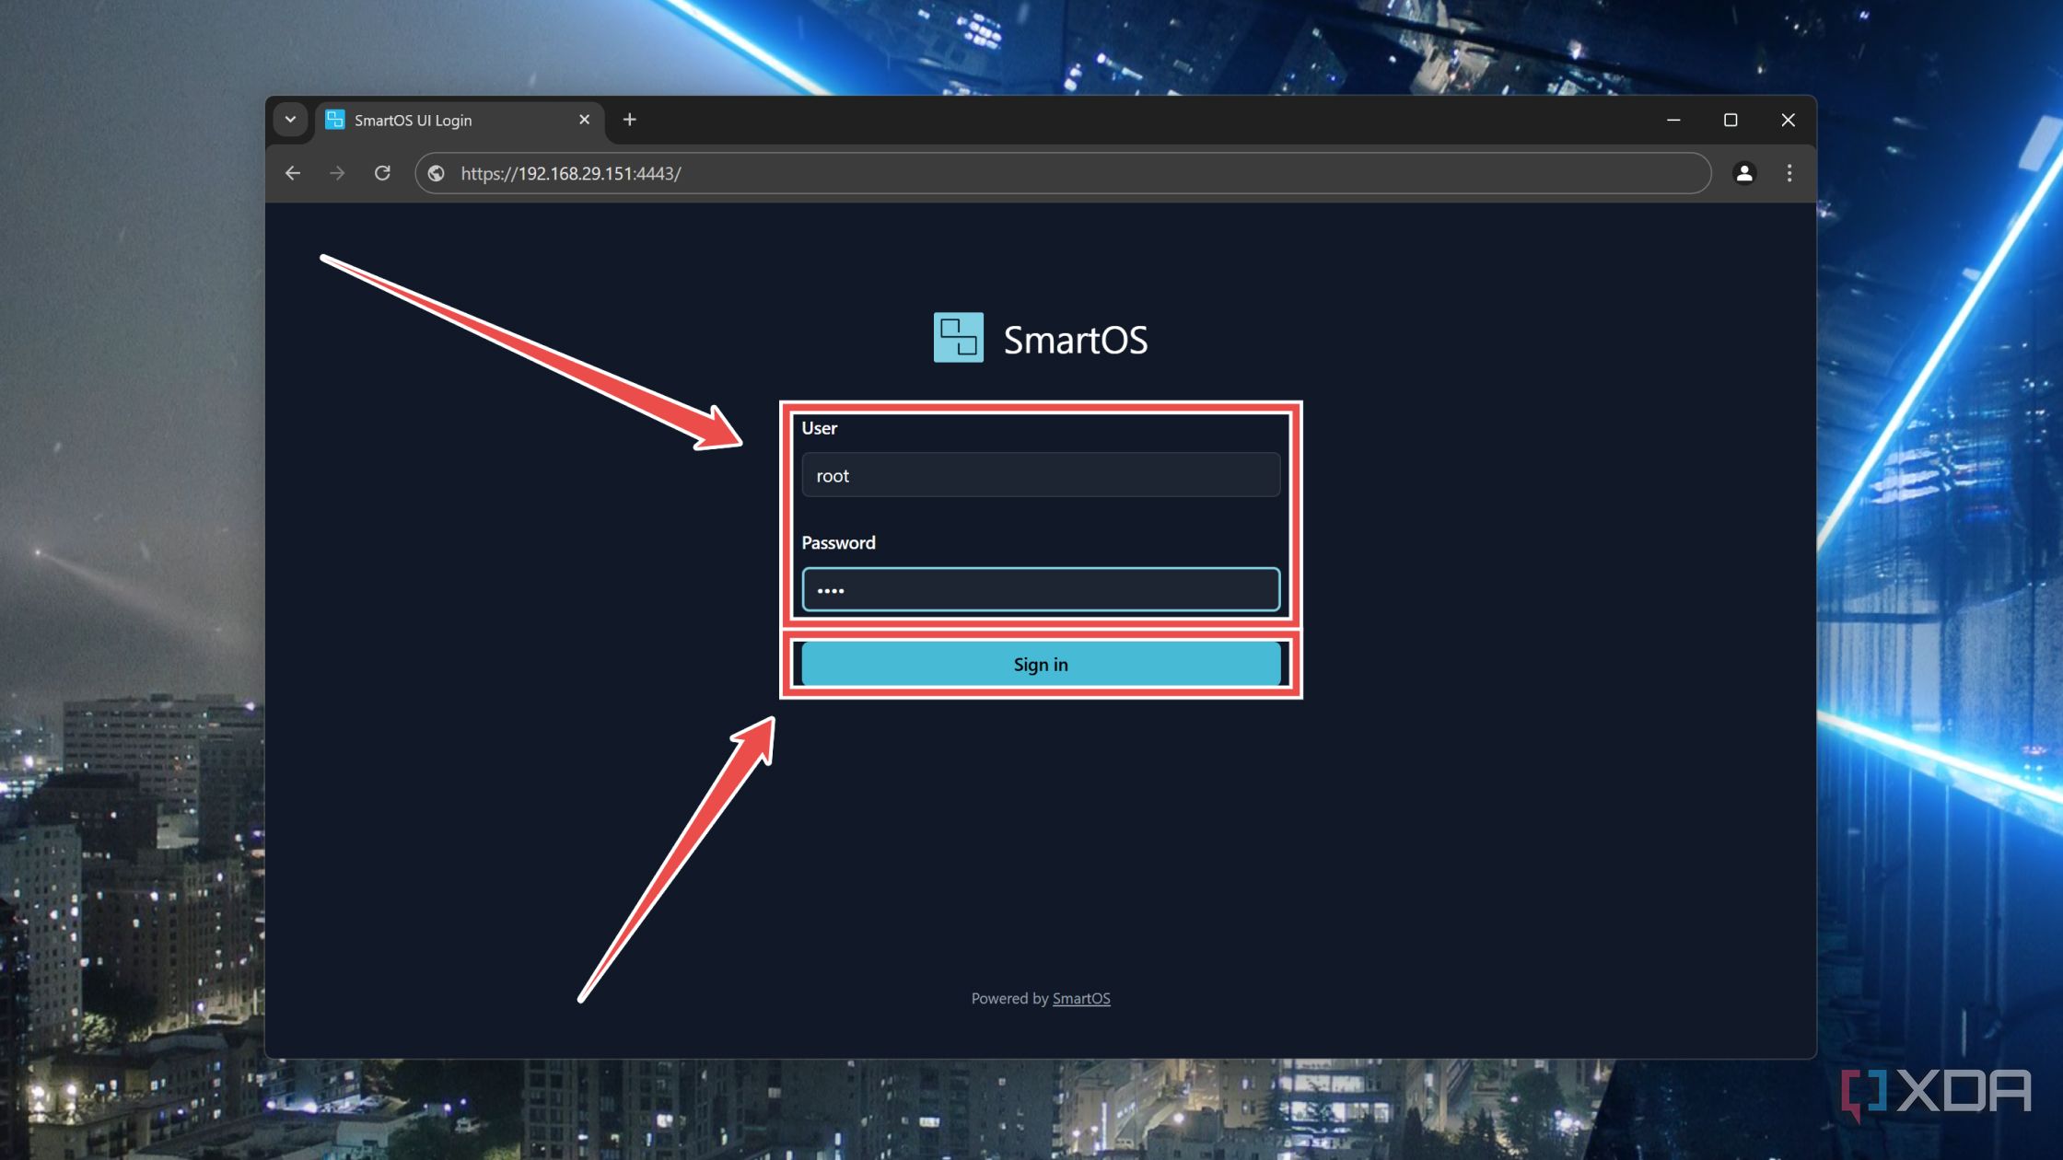Reload the current page

coord(383,173)
